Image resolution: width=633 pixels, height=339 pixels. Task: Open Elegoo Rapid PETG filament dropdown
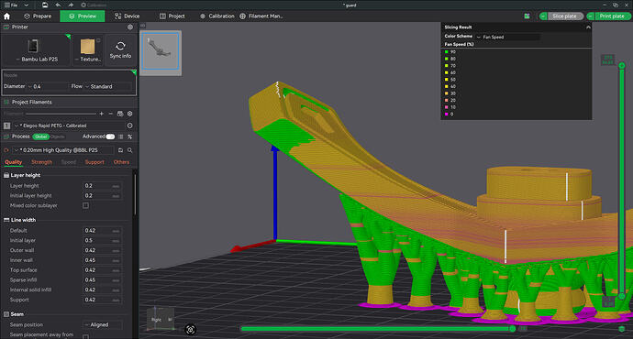(69, 126)
